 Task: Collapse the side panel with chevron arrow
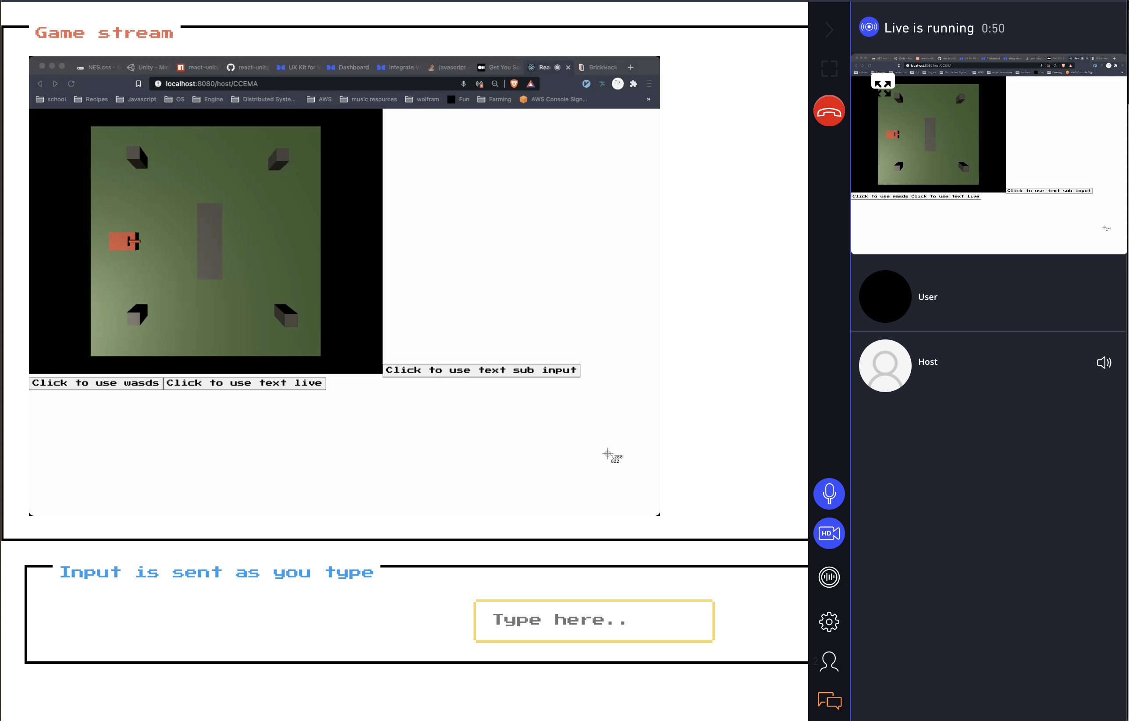pyautogui.click(x=828, y=30)
